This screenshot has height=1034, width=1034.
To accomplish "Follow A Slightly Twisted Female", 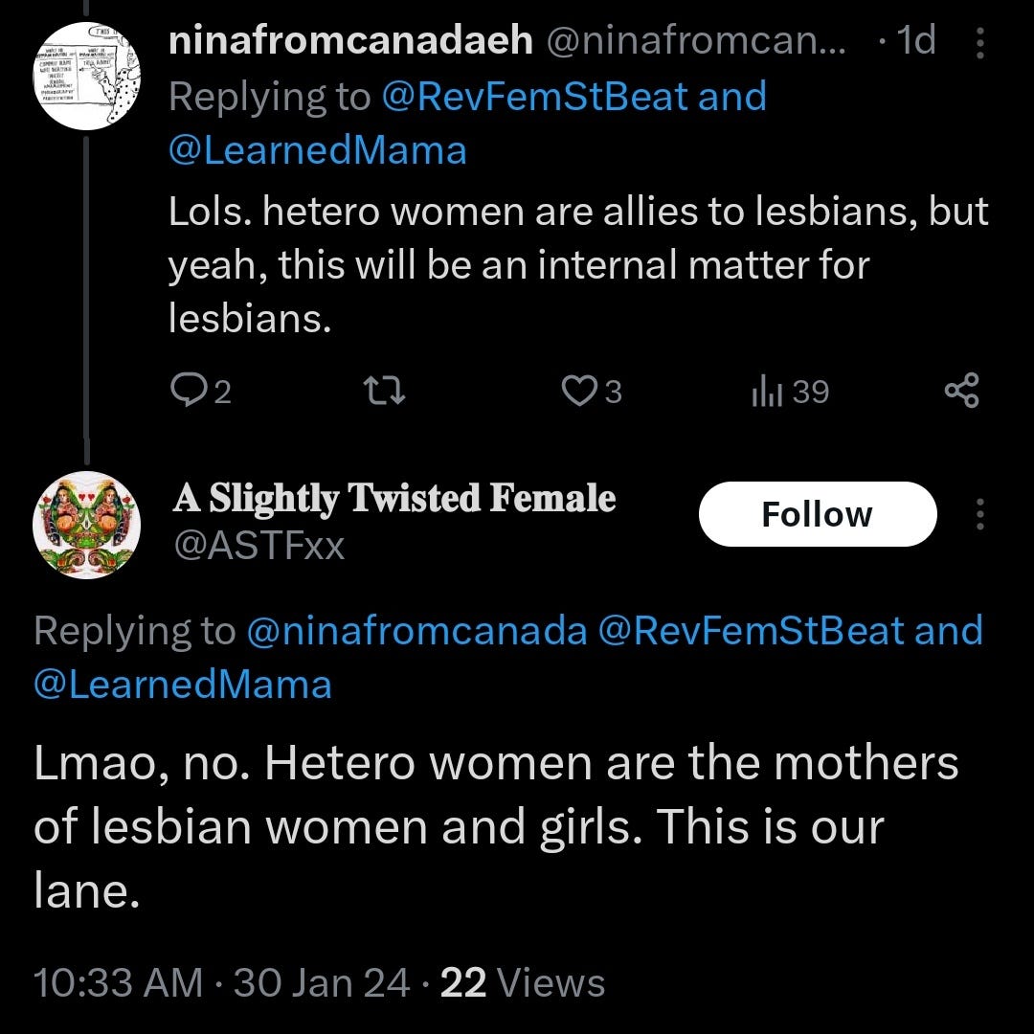I will 818,513.
